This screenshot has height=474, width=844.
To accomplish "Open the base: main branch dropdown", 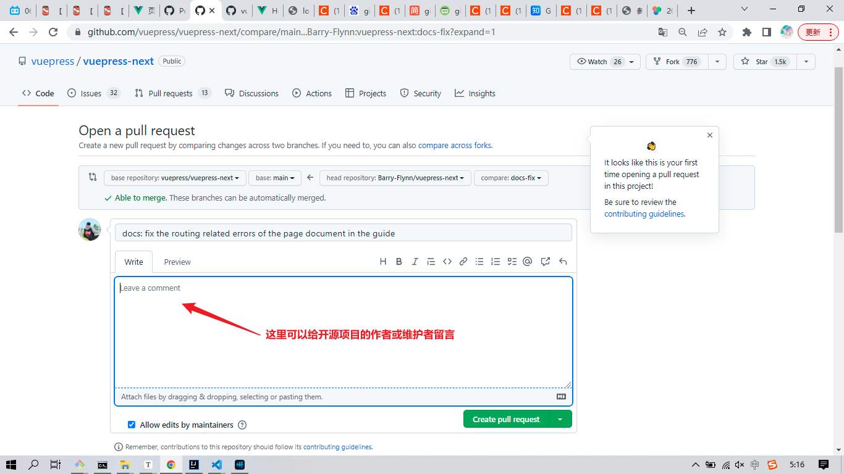I will tap(275, 178).
